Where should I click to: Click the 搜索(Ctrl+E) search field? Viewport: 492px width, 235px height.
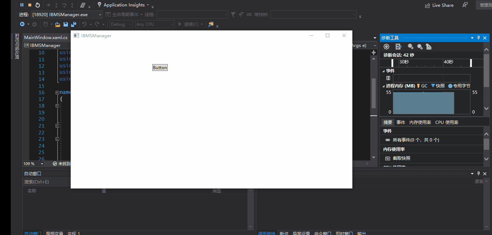pos(47,182)
